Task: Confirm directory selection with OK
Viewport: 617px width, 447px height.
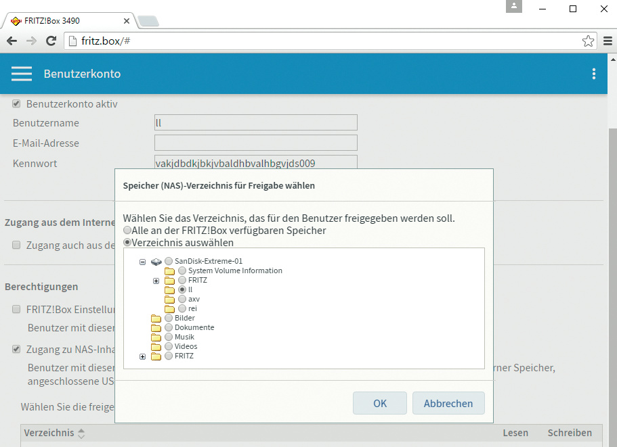Action: point(380,403)
